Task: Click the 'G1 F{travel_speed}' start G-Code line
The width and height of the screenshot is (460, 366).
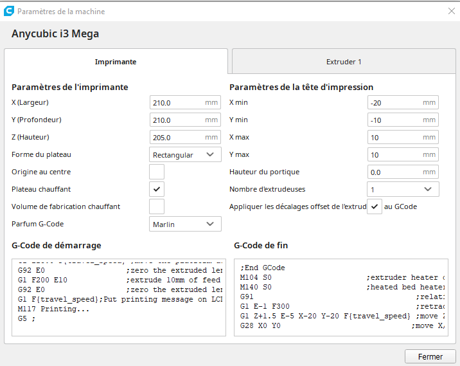Action: pos(120,299)
